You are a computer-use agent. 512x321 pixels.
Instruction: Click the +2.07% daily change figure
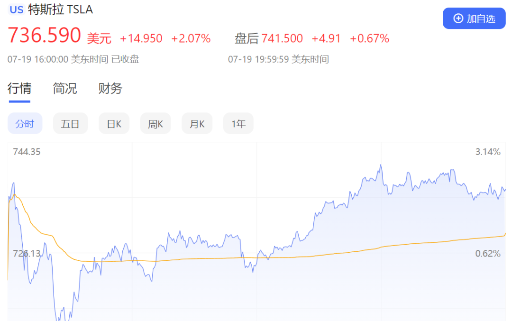(191, 38)
